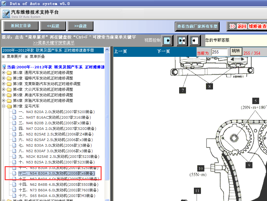Click the open folder icon of 第7章 宝马汽车
The image size is (267, 201).
point(9,107)
